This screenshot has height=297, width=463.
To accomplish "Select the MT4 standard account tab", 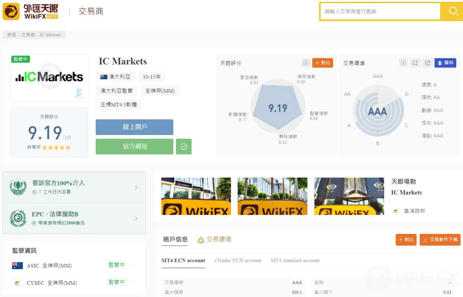I will pos(295,261).
